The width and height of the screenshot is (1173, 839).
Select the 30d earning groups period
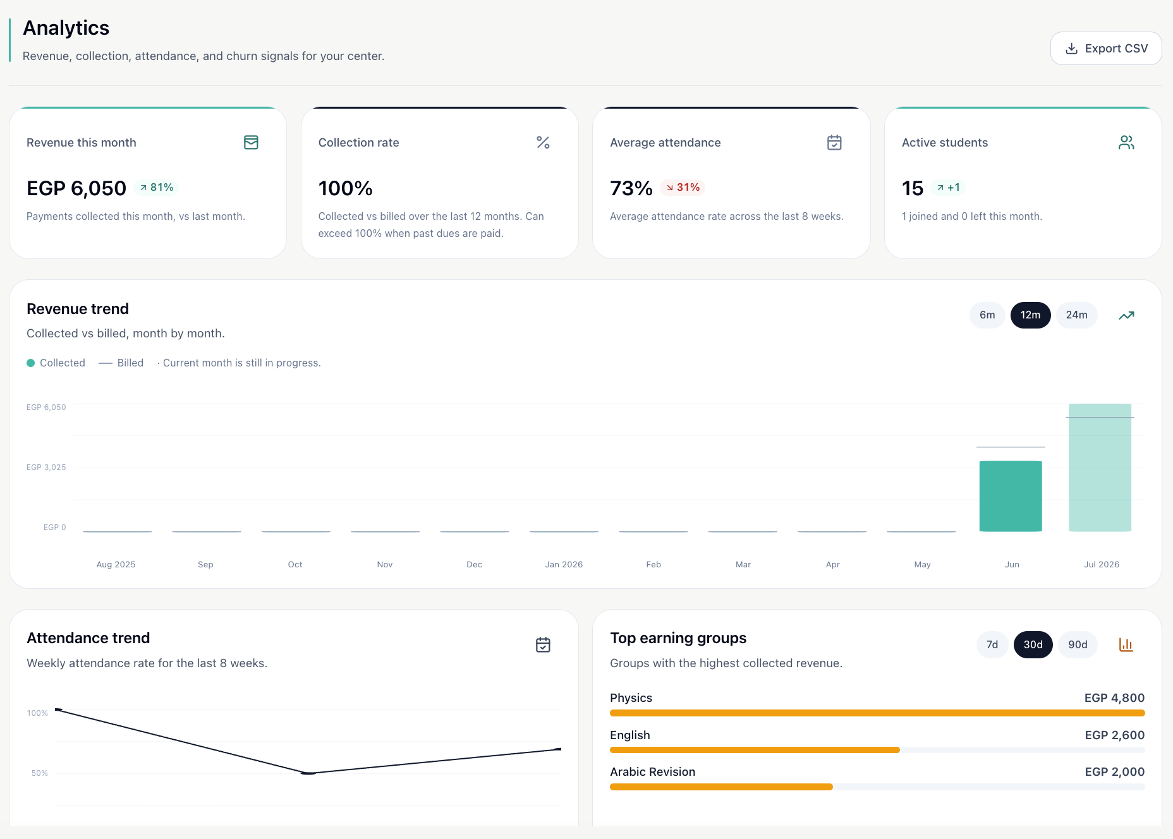pyautogui.click(x=1033, y=645)
